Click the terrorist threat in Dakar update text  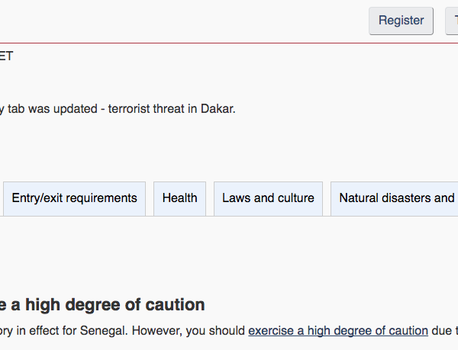[172, 109]
